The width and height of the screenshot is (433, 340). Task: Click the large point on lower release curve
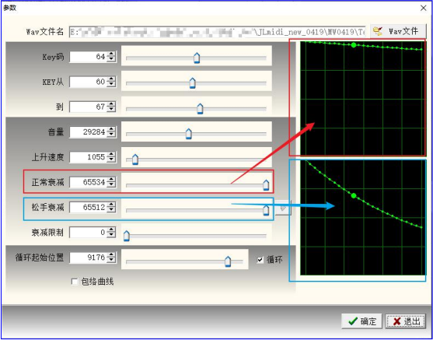pos(354,196)
